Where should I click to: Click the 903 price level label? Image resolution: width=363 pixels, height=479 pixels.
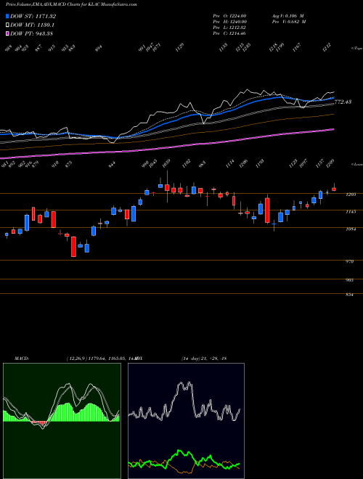tap(349, 280)
